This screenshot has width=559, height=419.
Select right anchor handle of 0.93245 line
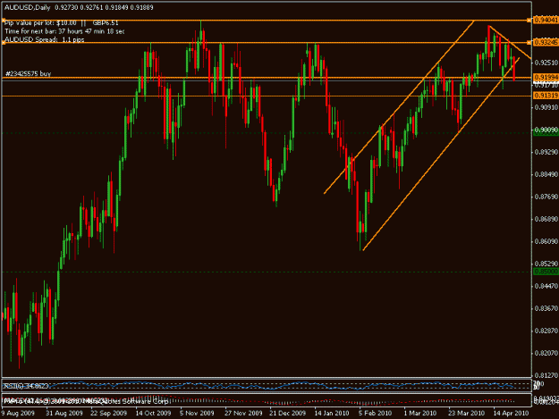(x=529, y=43)
